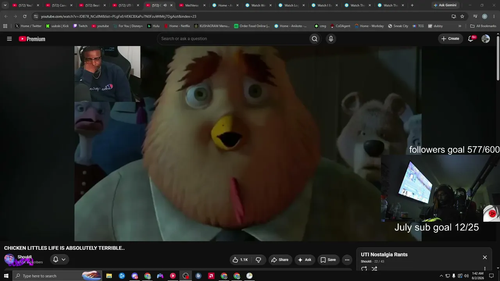This screenshot has width=500, height=281.
Task: Go to the YouTube Premium home logo
Action: (32, 39)
